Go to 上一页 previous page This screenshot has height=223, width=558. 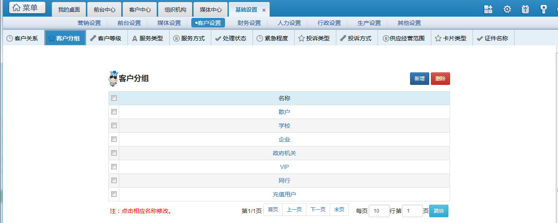[x=294, y=210]
